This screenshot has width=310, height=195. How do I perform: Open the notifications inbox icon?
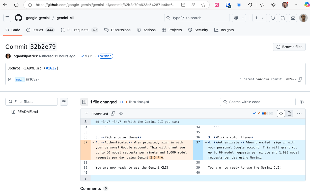pos(293,18)
